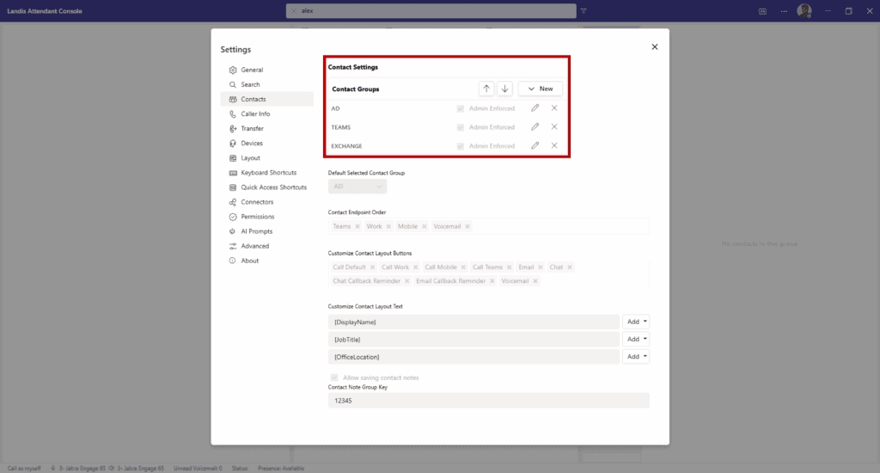The image size is (880, 473).
Task: Click the Contact Note Group Key field
Action: tap(488, 401)
